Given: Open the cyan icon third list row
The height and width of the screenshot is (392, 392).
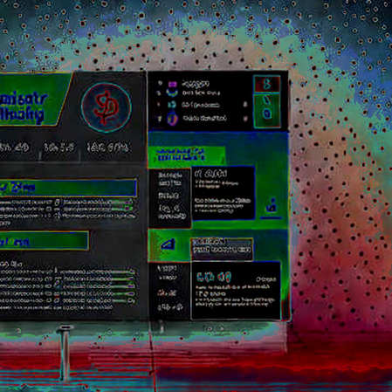Looking at the screenshot, I should [x=172, y=105].
